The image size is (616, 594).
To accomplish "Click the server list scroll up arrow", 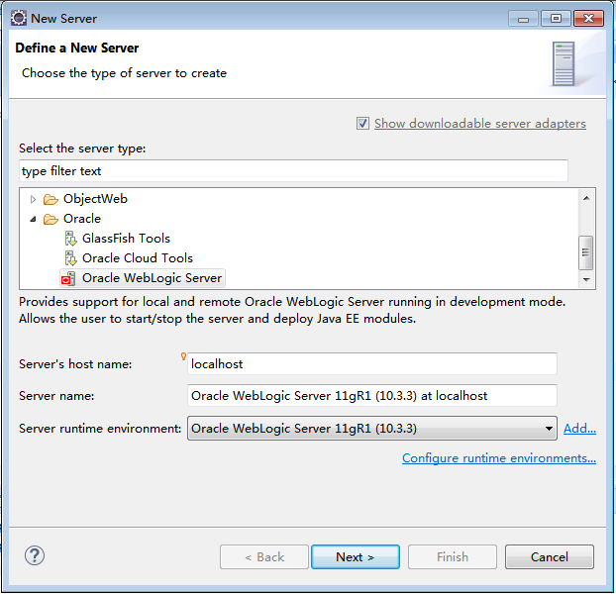I will click(x=586, y=198).
